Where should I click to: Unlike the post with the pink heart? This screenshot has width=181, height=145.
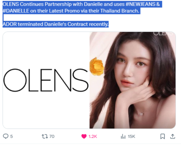(84, 136)
